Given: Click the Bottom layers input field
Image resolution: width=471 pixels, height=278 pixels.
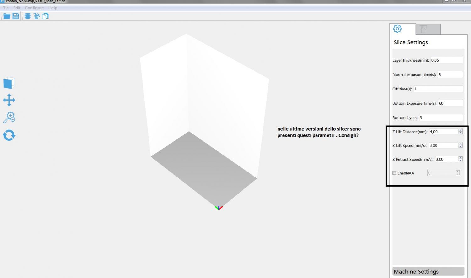Looking at the screenshot, I should [x=441, y=117].
